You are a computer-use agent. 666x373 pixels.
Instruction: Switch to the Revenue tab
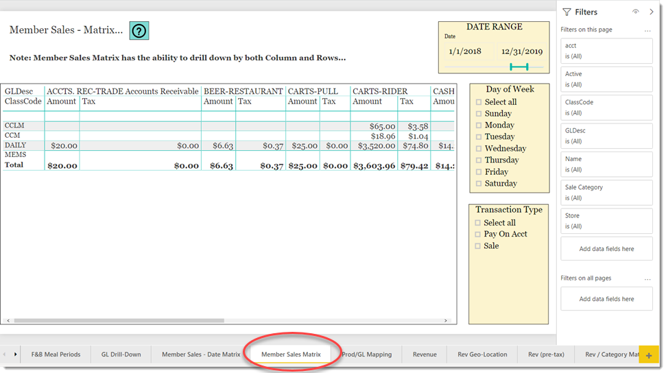(425, 354)
